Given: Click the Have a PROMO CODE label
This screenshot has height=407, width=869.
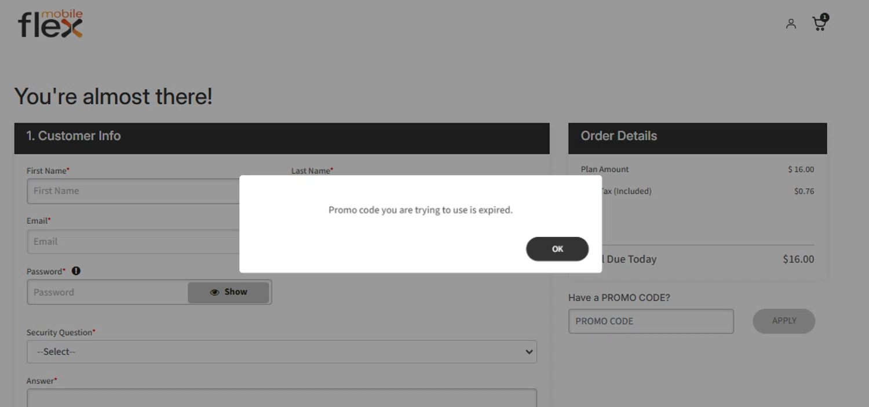Looking at the screenshot, I should [x=619, y=298].
